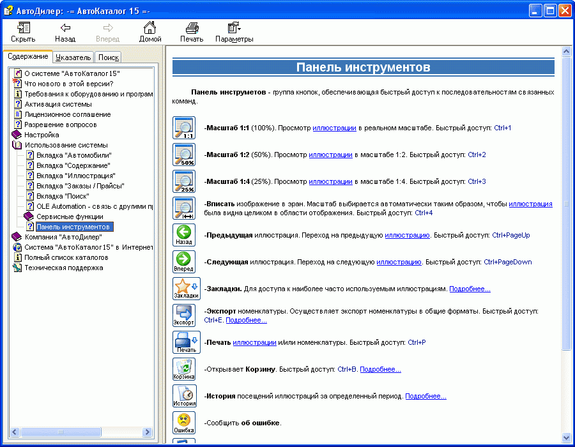Screen dimensions: 575x447
Task: Click the down arrow of the content vertical scrollbar
Action: tap(566, 437)
